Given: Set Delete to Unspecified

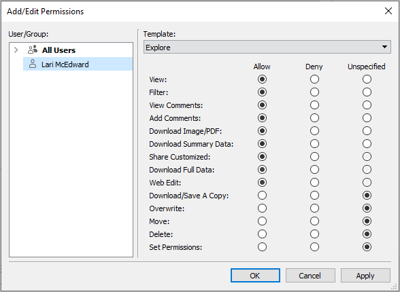Looking at the screenshot, I should tap(367, 234).
